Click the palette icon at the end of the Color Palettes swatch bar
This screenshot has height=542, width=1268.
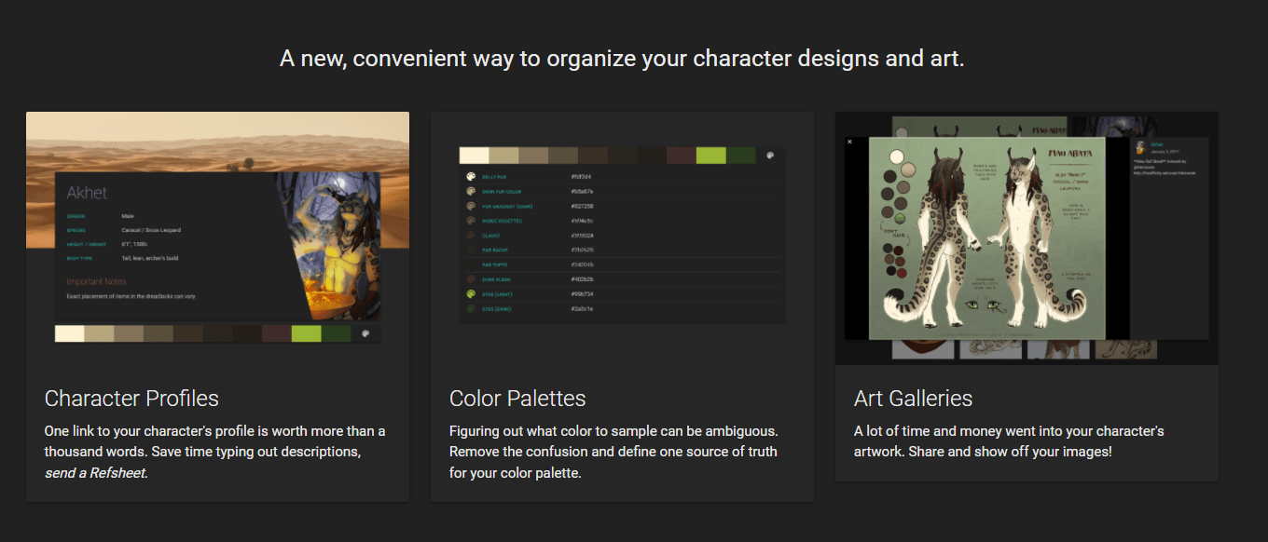769,156
